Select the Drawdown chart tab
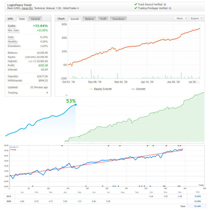The height and width of the screenshot is (210, 210). click(x=118, y=19)
